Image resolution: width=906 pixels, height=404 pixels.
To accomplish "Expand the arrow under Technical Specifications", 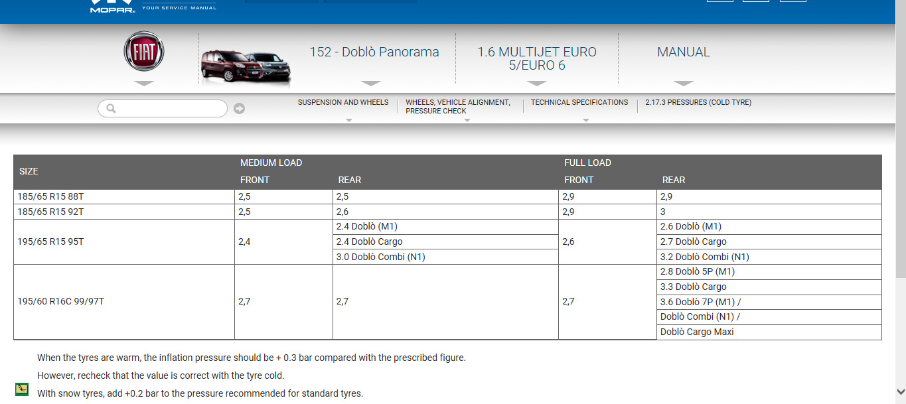I will pyautogui.click(x=586, y=121).
